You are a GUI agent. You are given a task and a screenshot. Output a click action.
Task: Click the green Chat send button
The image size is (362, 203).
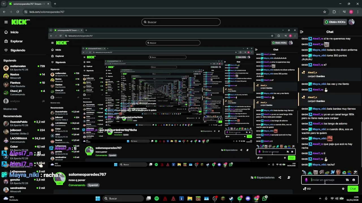353,189
